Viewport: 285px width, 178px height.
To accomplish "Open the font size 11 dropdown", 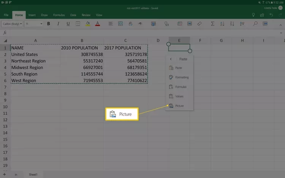I will click(x=34, y=24).
